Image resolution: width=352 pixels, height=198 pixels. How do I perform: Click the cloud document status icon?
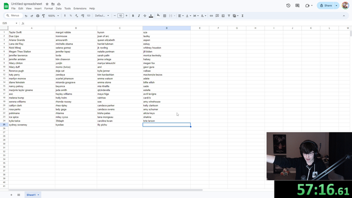point(59,4)
